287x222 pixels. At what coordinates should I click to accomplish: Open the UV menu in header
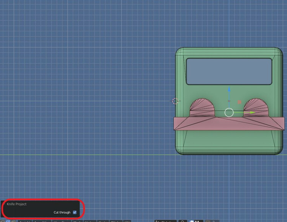pyautogui.click(x=127, y=221)
